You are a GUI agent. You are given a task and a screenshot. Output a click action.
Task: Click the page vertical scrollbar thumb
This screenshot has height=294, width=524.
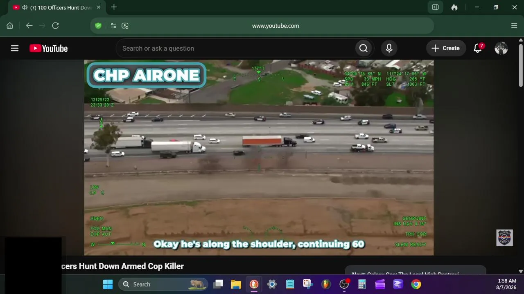pyautogui.click(x=521, y=65)
